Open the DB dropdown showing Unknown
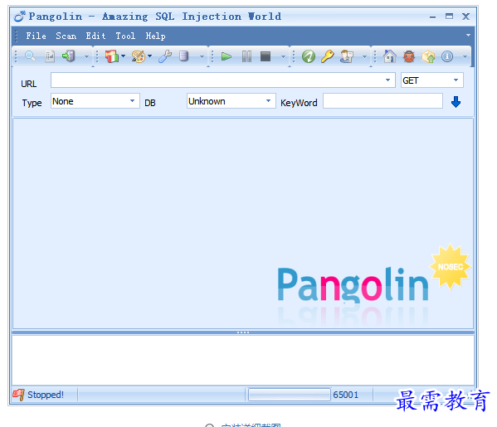497x427 pixels. click(268, 100)
